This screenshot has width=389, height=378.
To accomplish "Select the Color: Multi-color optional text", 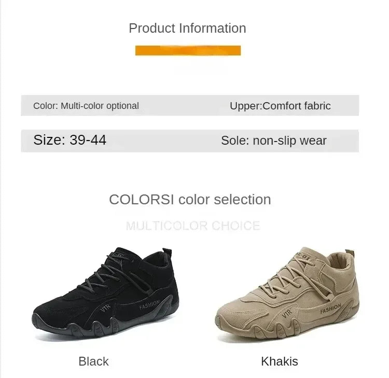I will (x=86, y=106).
